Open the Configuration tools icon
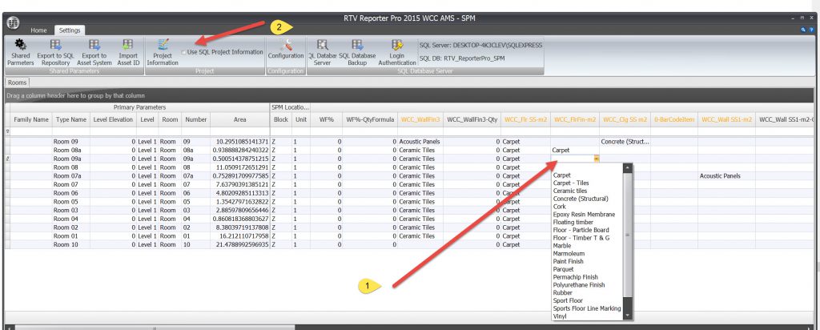Screen dimensions: 820x330 [285, 46]
